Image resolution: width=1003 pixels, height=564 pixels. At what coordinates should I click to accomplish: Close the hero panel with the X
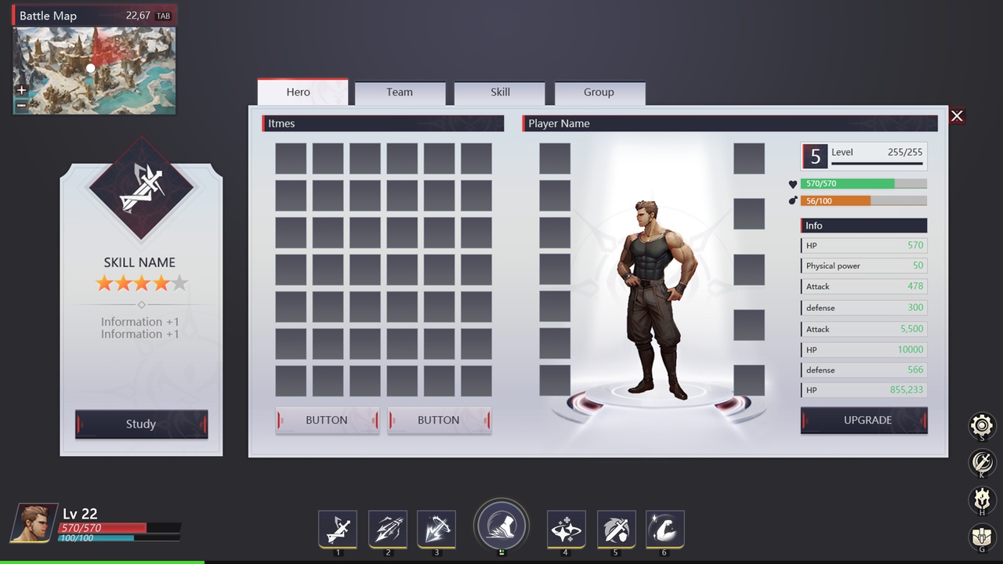click(x=957, y=116)
